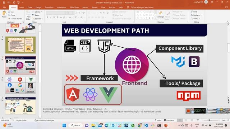Start slideshow from beginning quick access icon
The height and width of the screenshot is (129, 230).
[18, 3]
